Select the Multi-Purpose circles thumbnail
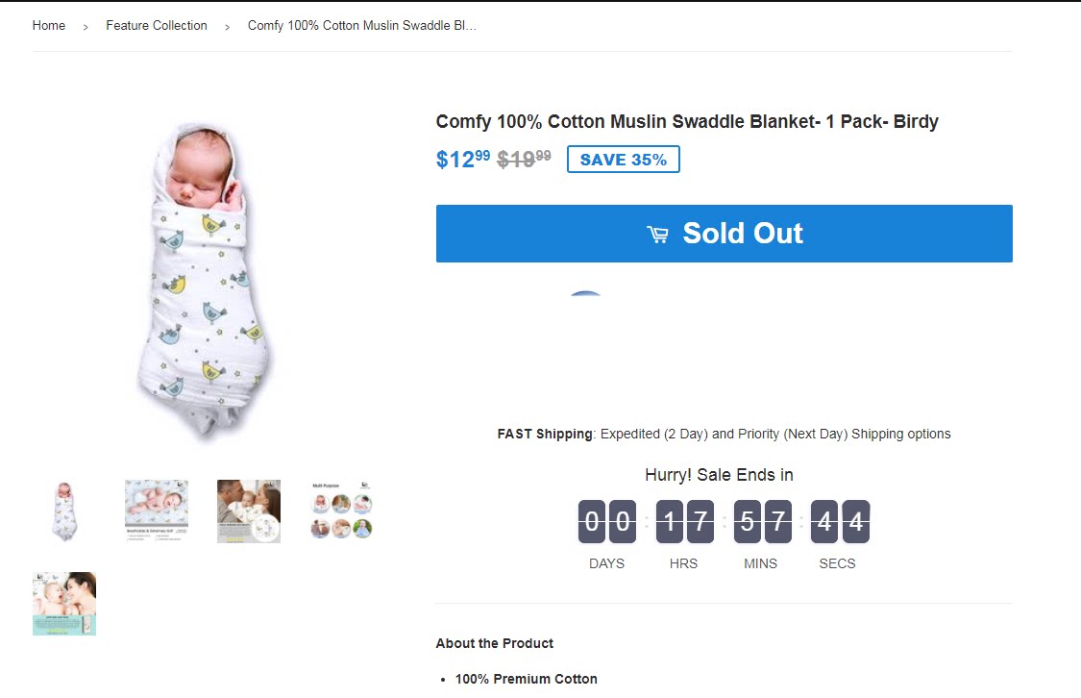The image size is (1081, 698). (341, 511)
